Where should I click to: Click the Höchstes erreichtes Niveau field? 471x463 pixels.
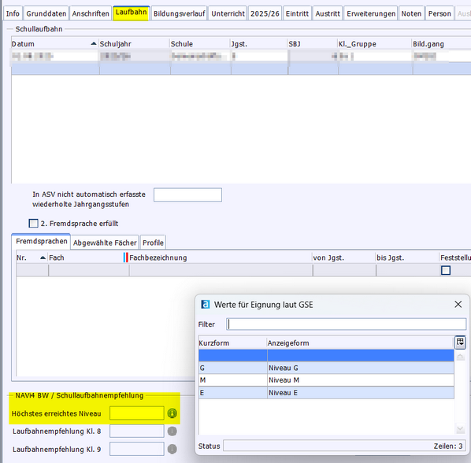click(x=137, y=413)
